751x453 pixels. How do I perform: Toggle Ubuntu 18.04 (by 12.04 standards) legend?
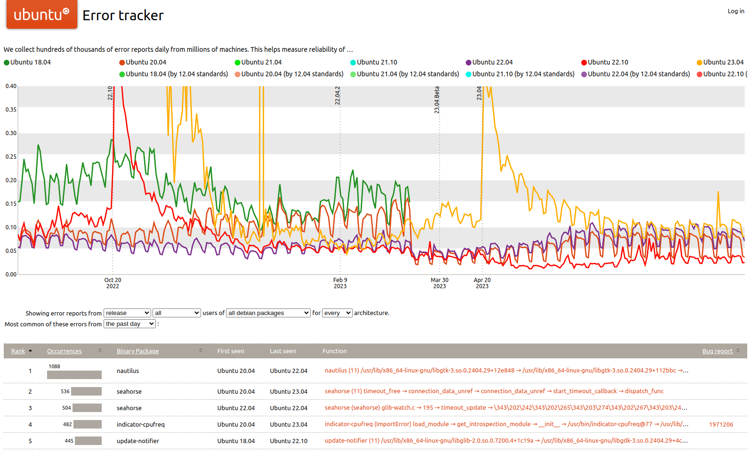point(174,74)
